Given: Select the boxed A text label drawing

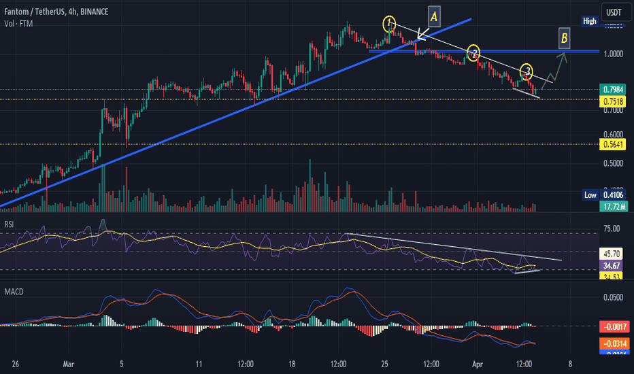Looking at the screenshot, I should [x=434, y=16].
